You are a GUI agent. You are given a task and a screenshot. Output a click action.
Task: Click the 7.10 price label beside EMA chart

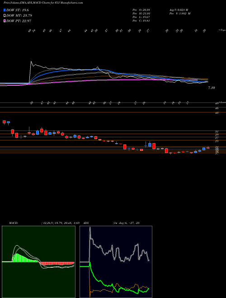(x=212, y=88)
